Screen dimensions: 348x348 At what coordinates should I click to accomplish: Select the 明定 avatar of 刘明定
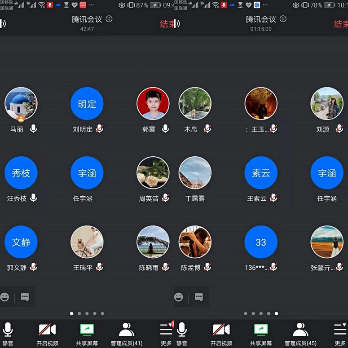point(87,104)
